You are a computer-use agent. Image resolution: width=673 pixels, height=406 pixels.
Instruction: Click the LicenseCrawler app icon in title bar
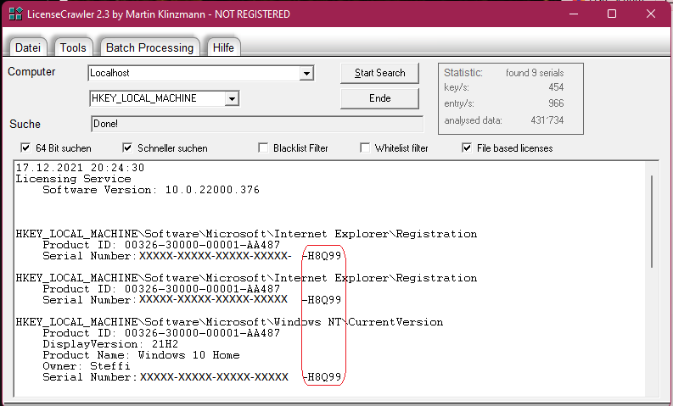(x=16, y=14)
